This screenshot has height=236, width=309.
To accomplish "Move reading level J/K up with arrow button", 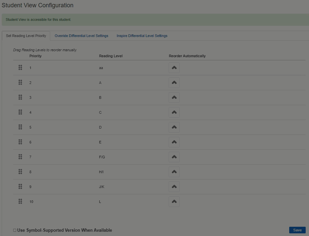I will pos(174,187).
